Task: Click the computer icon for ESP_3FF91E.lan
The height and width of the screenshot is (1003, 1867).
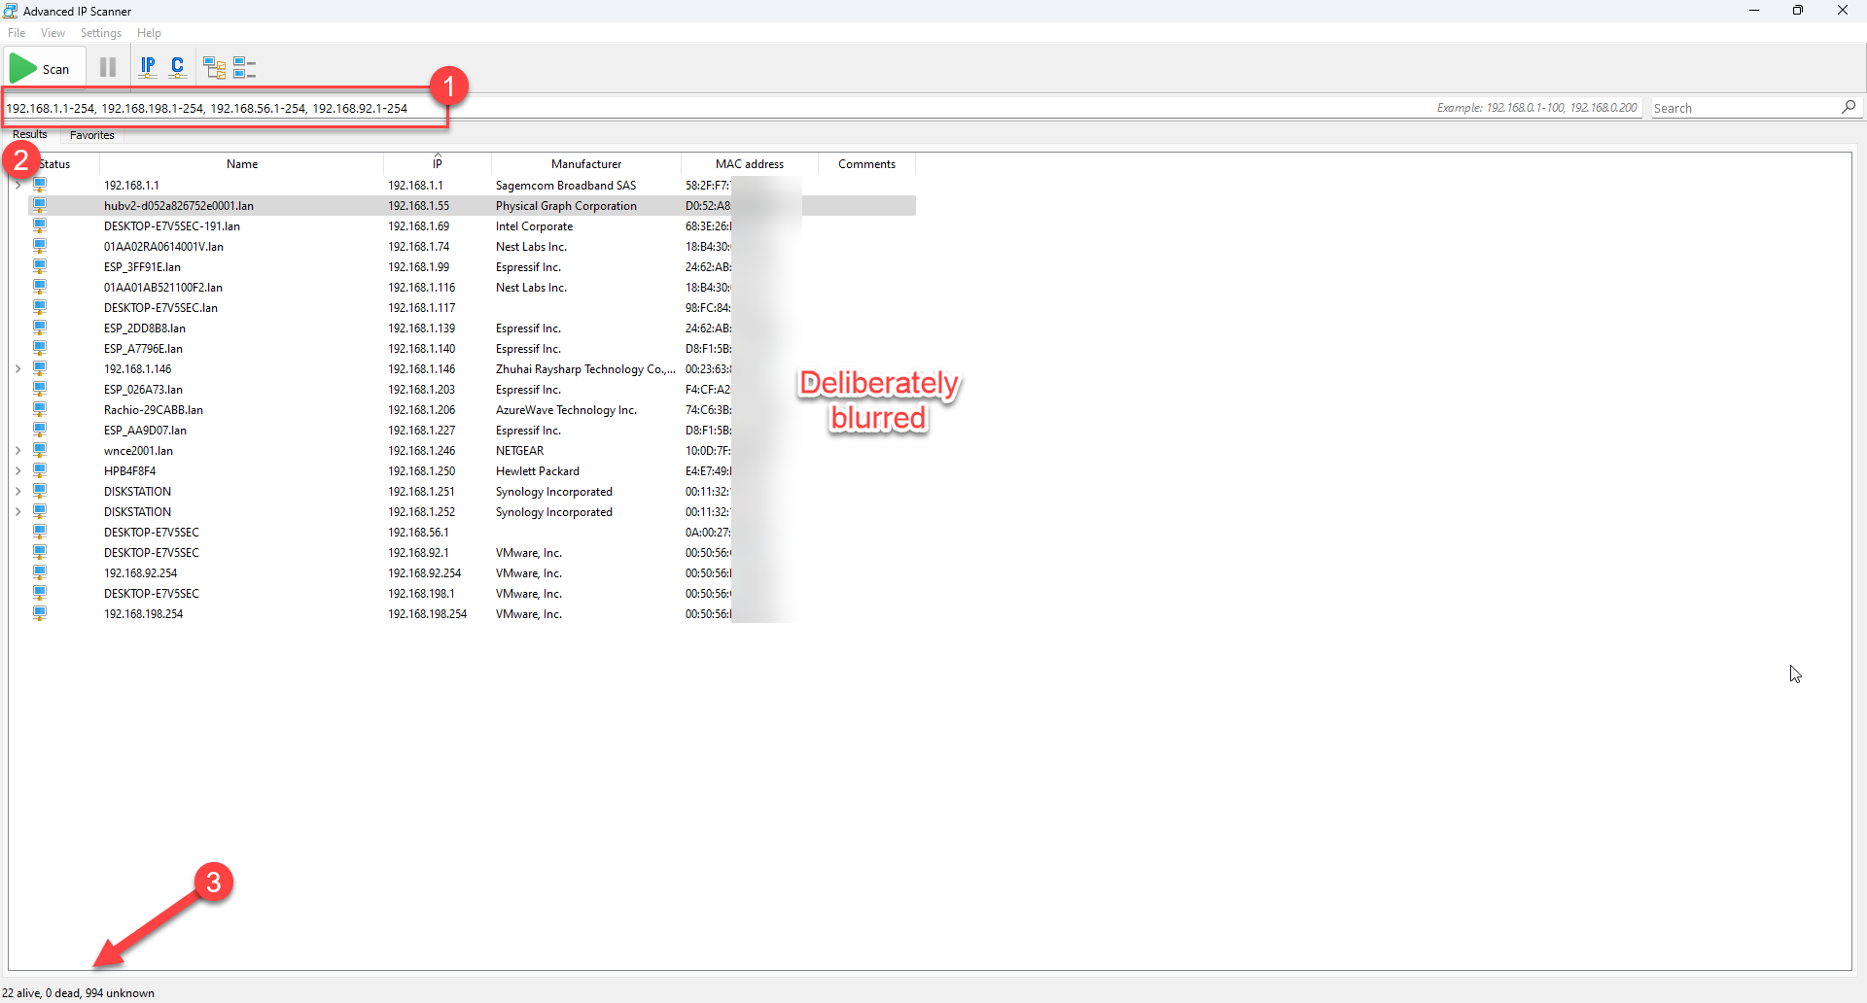Action: click(x=40, y=266)
